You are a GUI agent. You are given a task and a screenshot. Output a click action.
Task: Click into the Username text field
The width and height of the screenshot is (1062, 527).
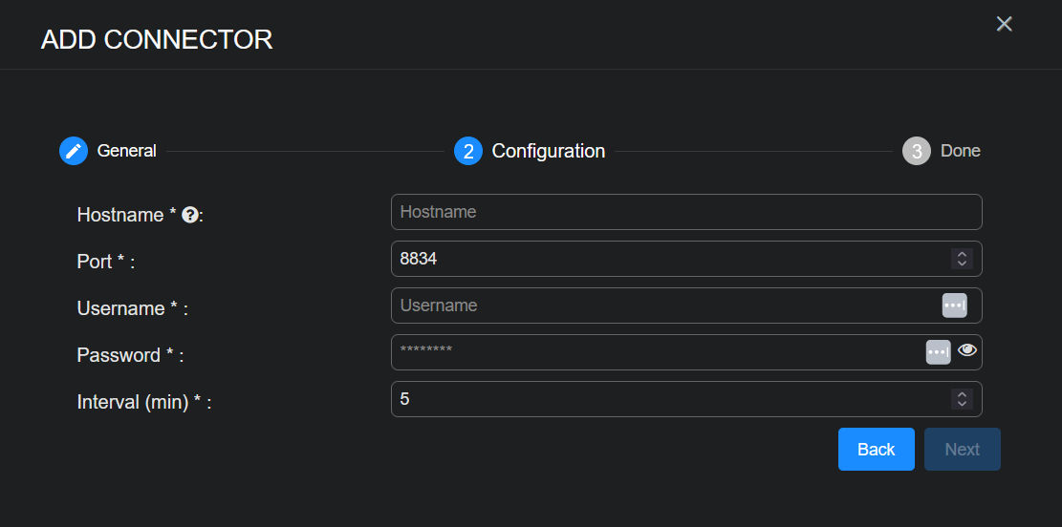(664, 306)
